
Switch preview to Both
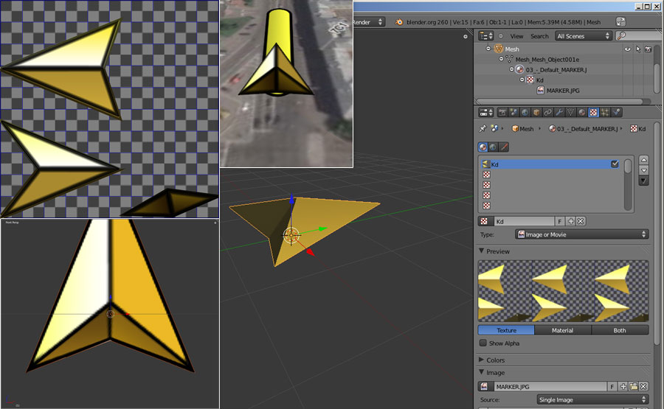pyautogui.click(x=619, y=331)
